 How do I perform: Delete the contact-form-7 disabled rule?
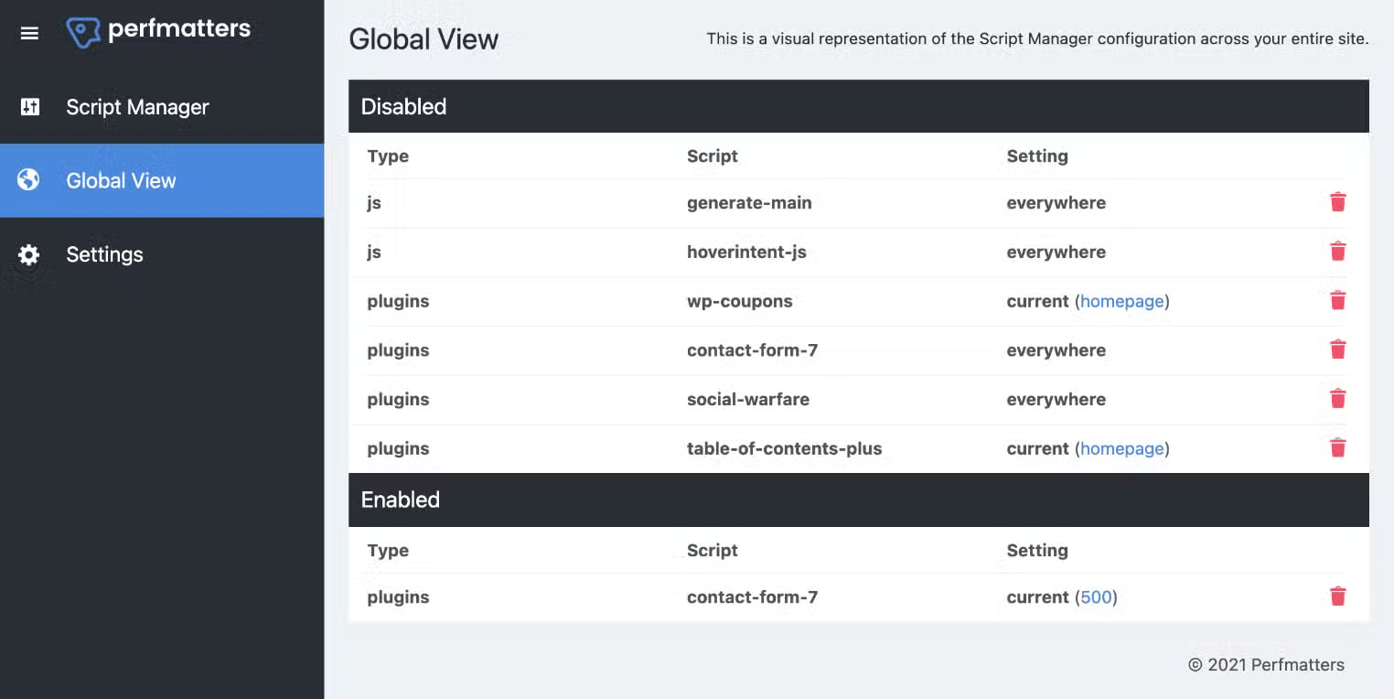(x=1337, y=349)
